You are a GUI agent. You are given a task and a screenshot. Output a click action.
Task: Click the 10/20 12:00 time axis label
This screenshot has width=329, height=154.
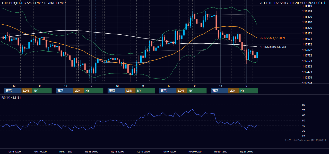pyautogui.click(x=220, y=151)
